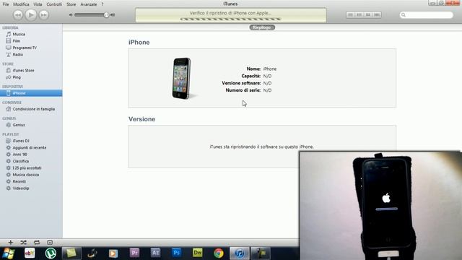Click the iPhone device image
This screenshot has height=260, width=462.
click(181, 79)
